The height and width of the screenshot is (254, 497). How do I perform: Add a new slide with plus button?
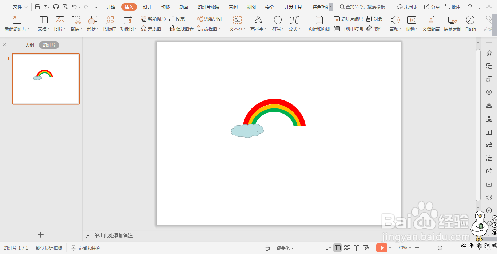[x=41, y=235]
